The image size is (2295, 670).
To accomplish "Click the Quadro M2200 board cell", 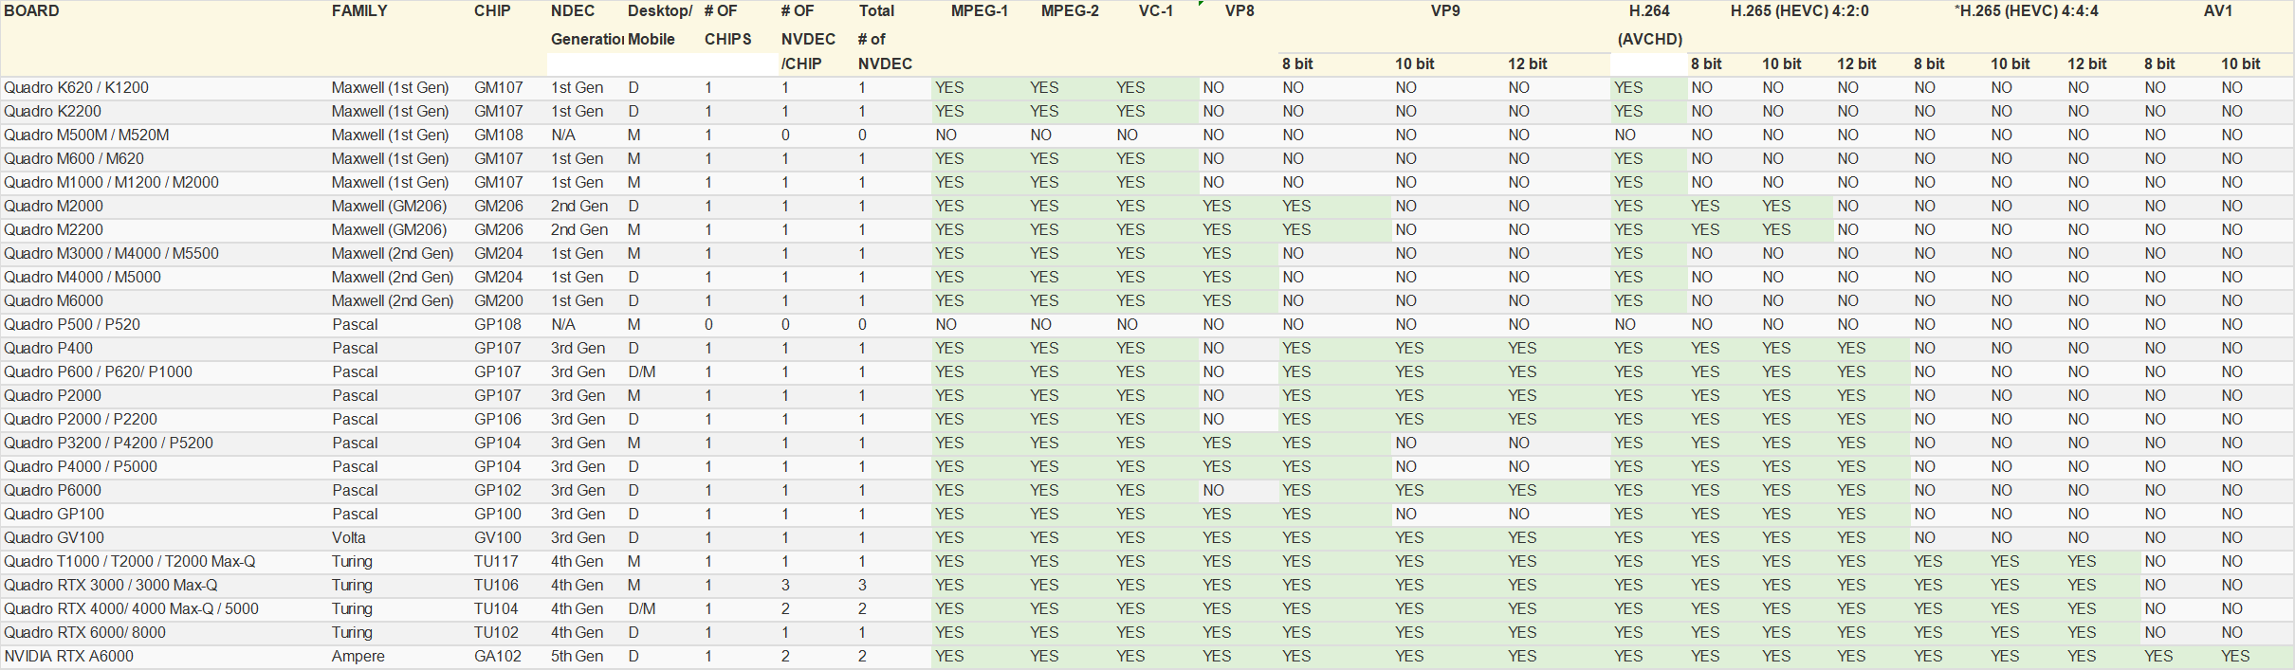I will [x=53, y=230].
